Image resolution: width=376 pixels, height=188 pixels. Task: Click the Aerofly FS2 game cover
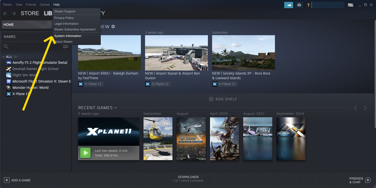pos(158,139)
